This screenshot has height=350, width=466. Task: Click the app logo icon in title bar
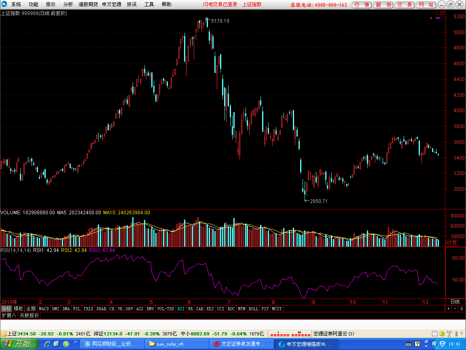pyautogui.click(x=4, y=4)
